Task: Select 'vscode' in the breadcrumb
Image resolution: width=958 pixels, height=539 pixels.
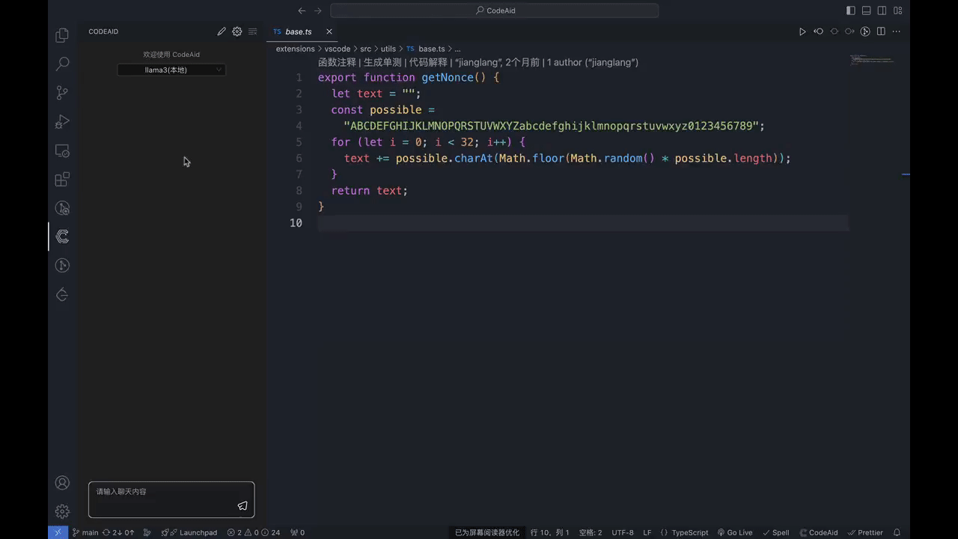Action: 337,49
